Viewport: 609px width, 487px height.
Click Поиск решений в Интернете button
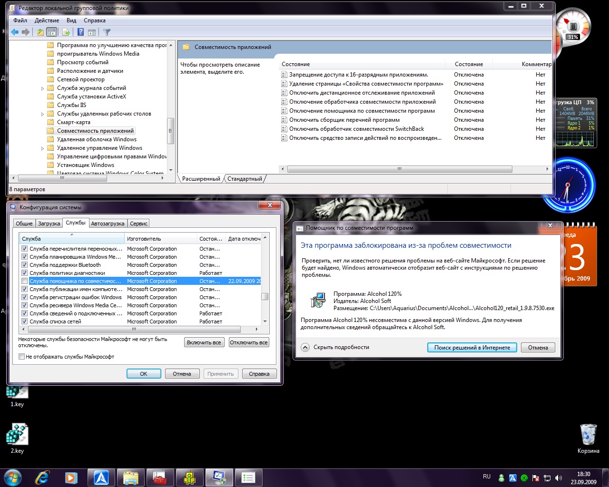pos(471,348)
